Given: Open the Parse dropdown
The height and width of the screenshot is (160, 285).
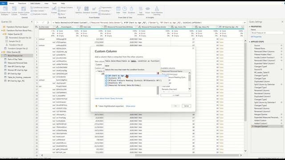Looking at the screenshot, I should click(62, 14).
